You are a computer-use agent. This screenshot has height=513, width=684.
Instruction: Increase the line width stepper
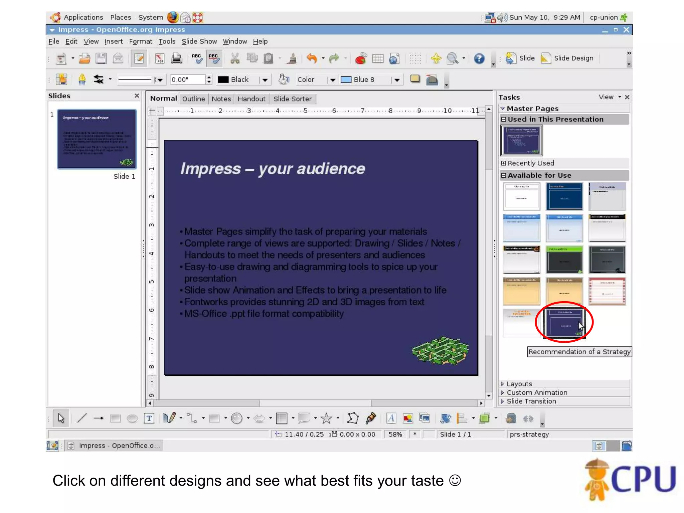(x=209, y=77)
